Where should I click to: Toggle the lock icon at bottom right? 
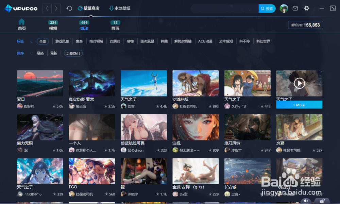pos(322,201)
